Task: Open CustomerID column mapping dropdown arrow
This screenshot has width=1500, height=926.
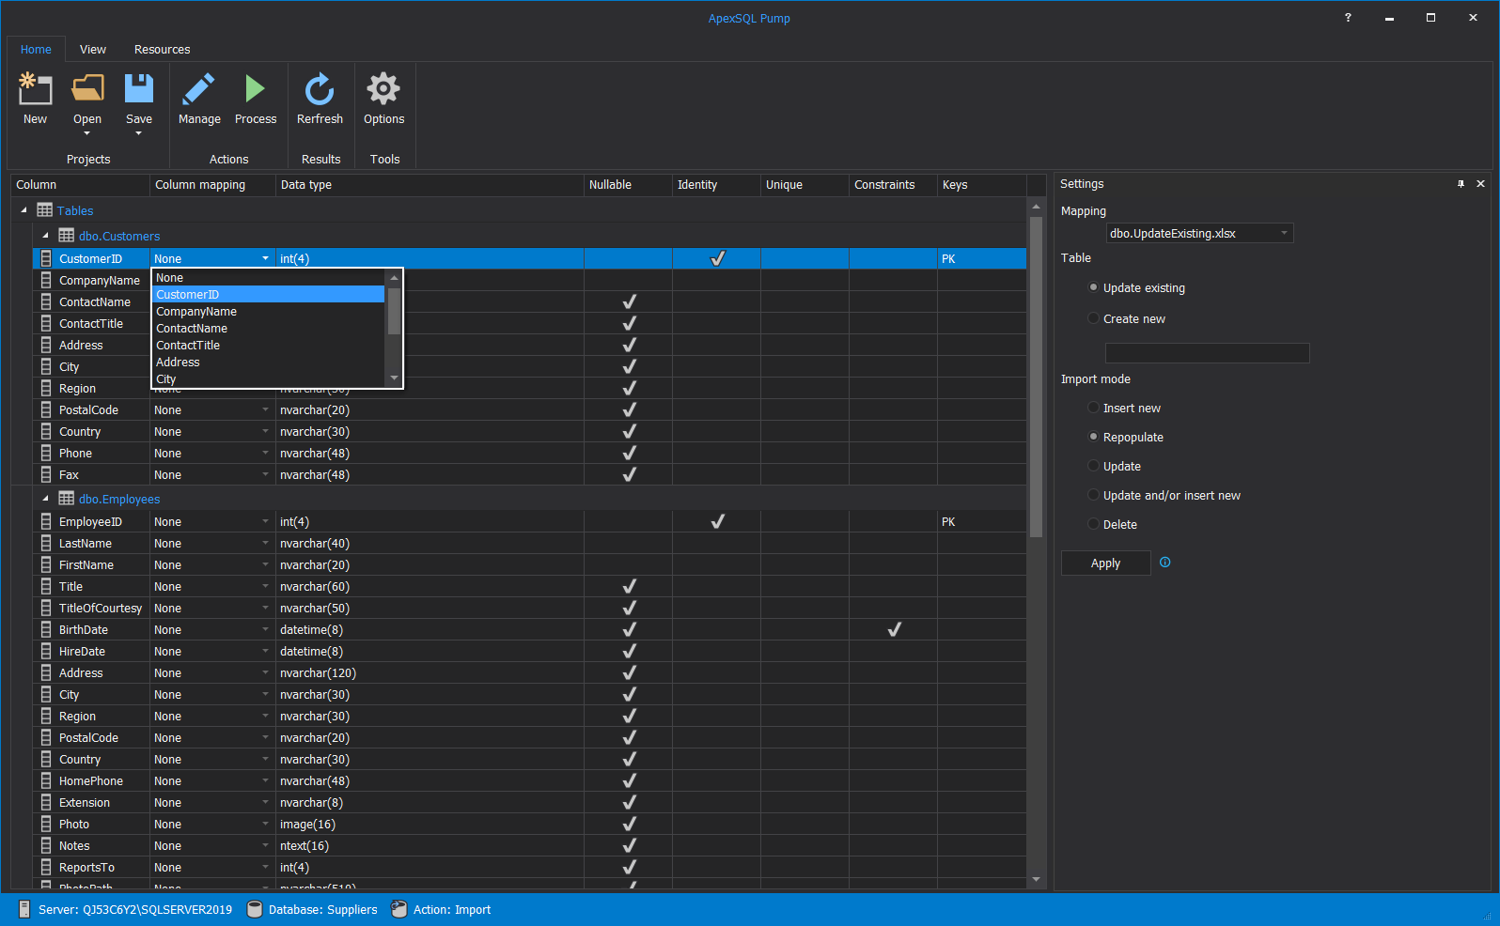Action: point(265,258)
